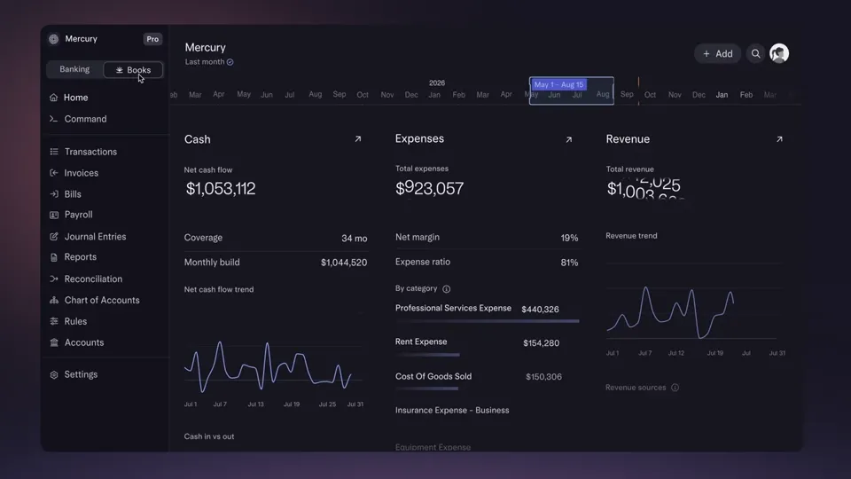This screenshot has width=851, height=479.
Task: Click the search magnifier icon
Action: [755, 53]
